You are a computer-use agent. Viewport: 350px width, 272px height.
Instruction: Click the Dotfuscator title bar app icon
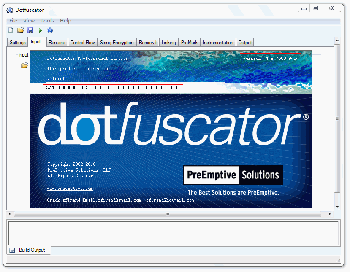(x=10, y=10)
